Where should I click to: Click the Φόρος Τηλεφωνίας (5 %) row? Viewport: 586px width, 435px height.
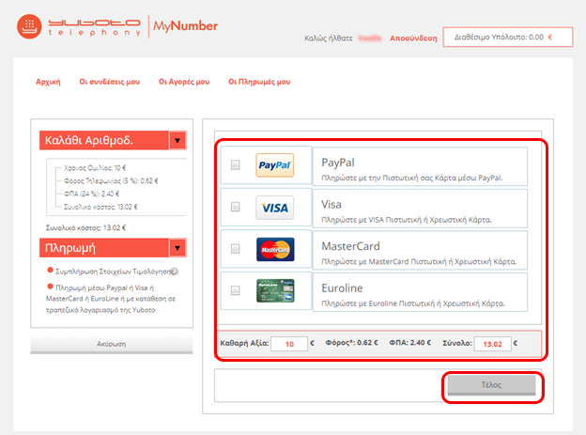click(x=111, y=180)
